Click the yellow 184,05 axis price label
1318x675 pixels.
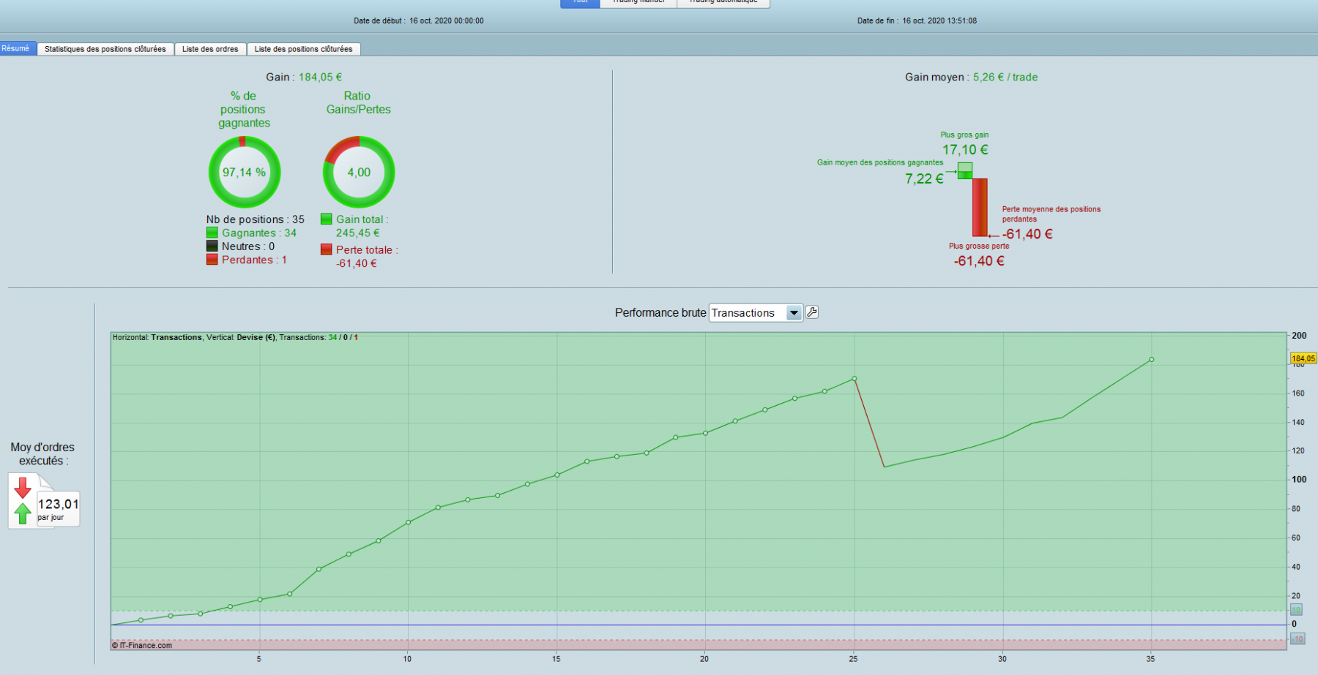[x=1303, y=358]
